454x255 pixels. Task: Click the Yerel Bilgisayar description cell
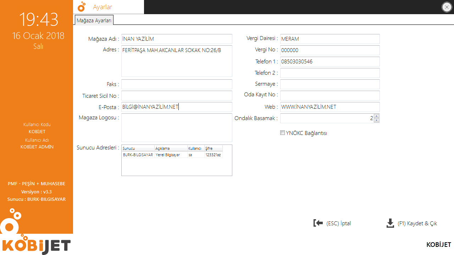coord(171,155)
